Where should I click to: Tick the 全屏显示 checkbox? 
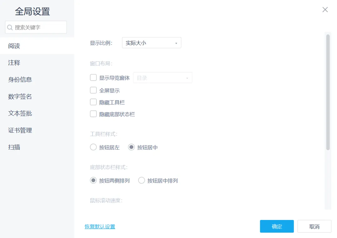(93, 90)
